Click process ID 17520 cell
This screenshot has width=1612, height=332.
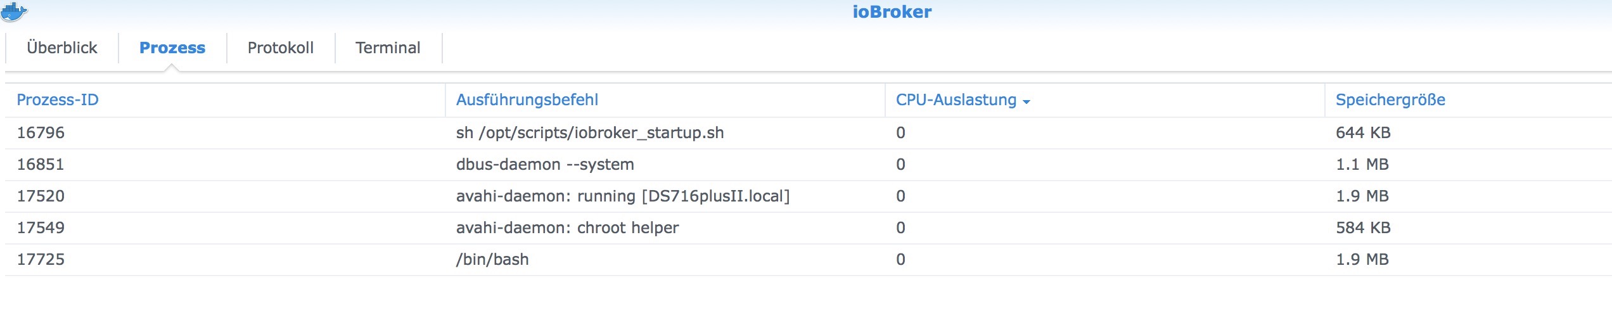(x=41, y=196)
